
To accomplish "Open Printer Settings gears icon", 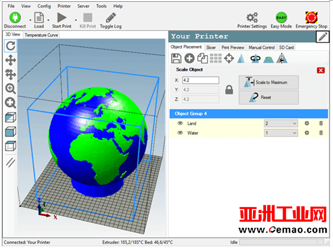I will point(252,17).
